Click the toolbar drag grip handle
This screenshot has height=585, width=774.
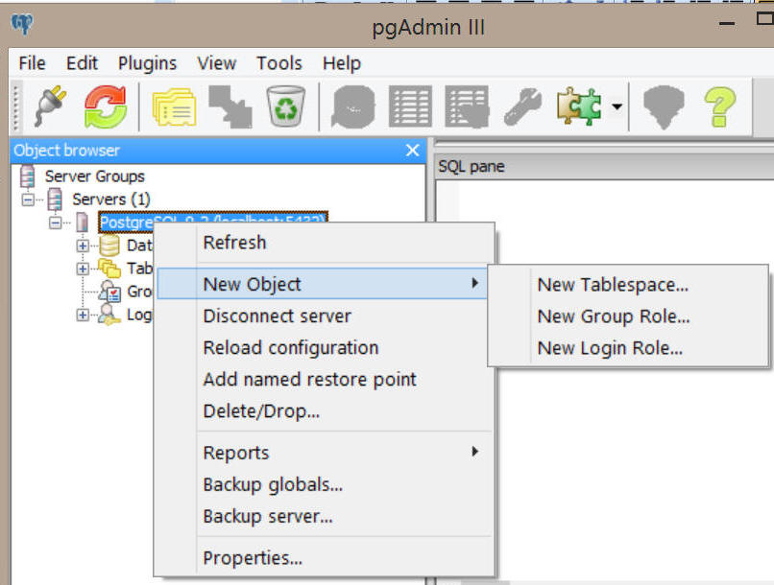pos(16,106)
